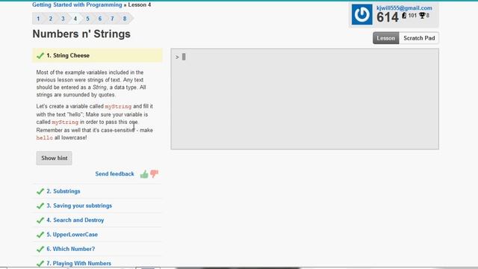Click the Send feedback link
Image resolution: width=478 pixels, height=269 pixels.
[x=114, y=174]
